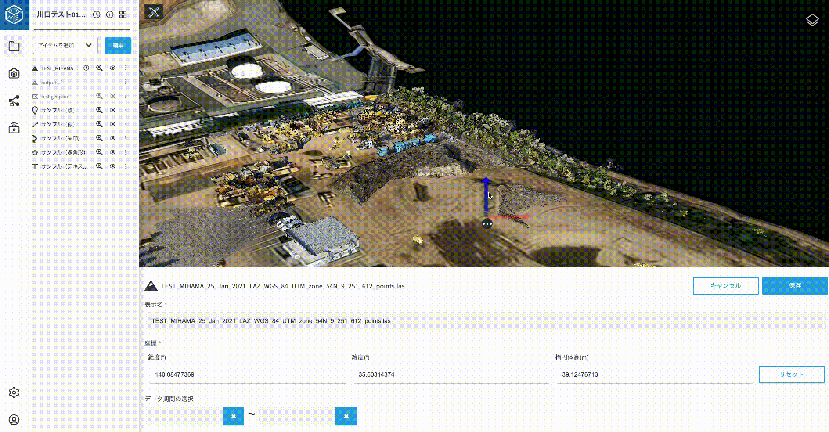Zoom to サンプル（点） item
Viewport: 829px width, 432px height.
(100, 110)
